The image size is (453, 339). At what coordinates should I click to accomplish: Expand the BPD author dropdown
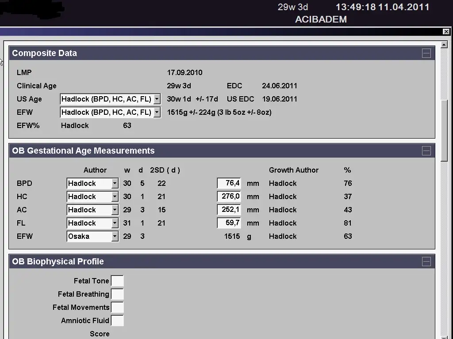[115, 184]
